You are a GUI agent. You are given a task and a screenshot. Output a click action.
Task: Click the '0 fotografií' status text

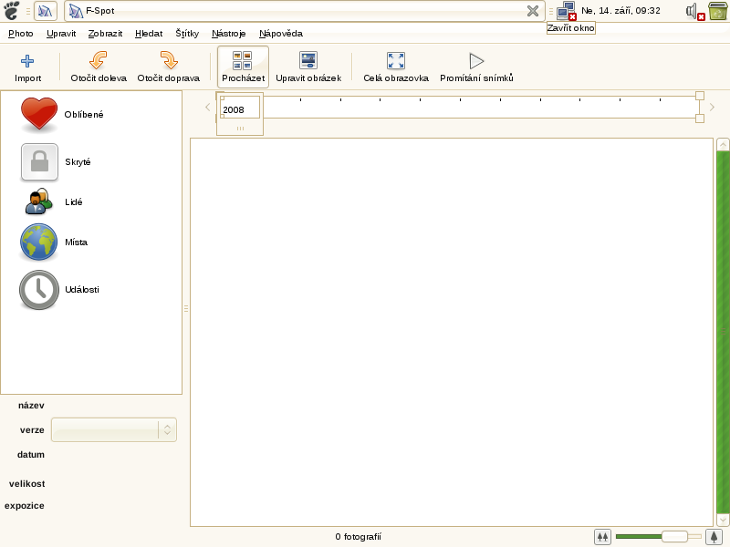(358, 537)
